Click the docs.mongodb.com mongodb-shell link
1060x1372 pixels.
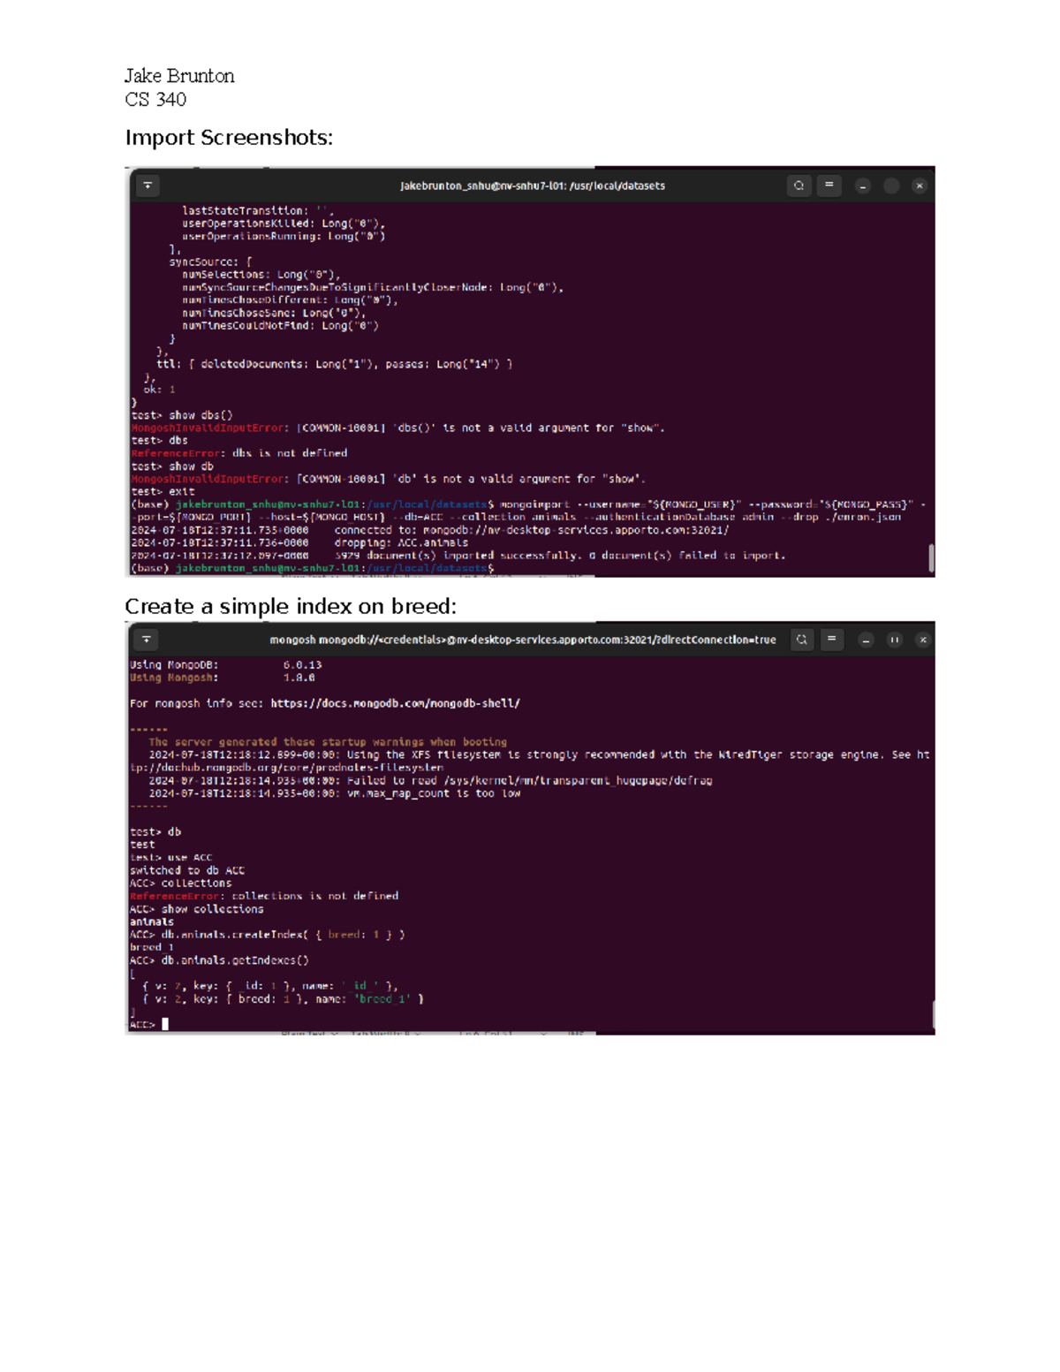pos(395,704)
